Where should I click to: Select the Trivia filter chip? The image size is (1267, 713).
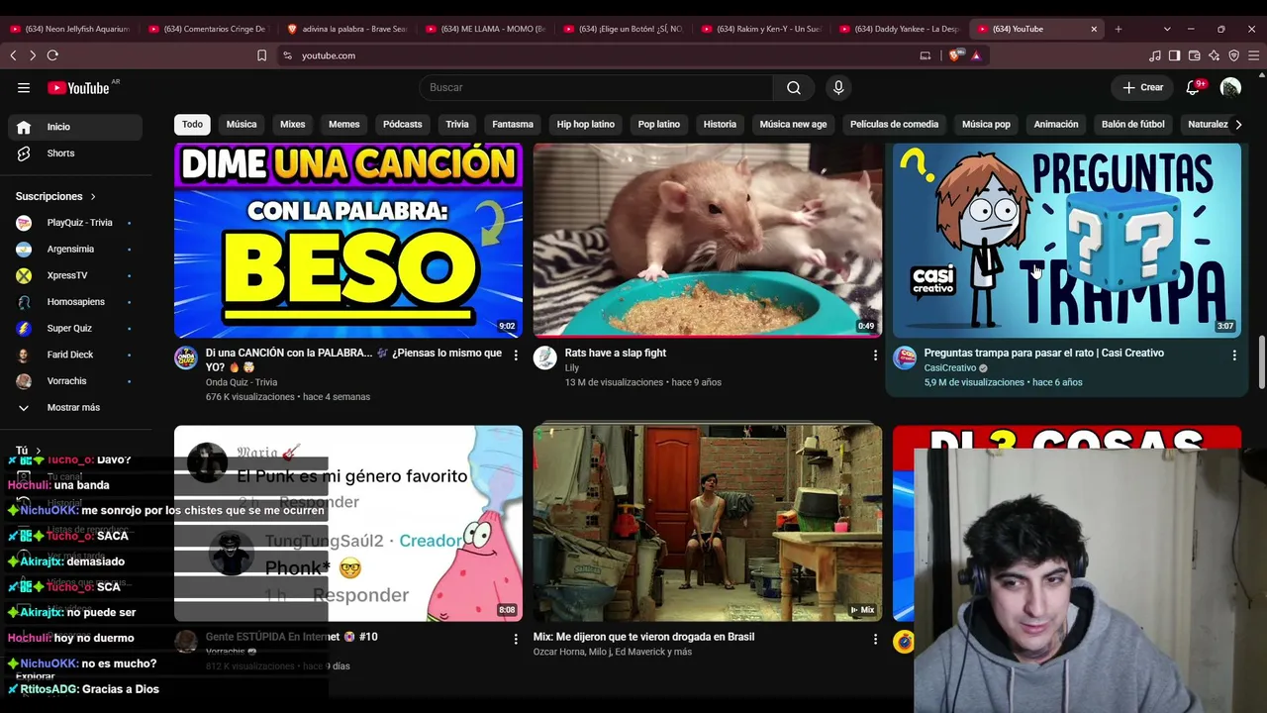tap(457, 124)
